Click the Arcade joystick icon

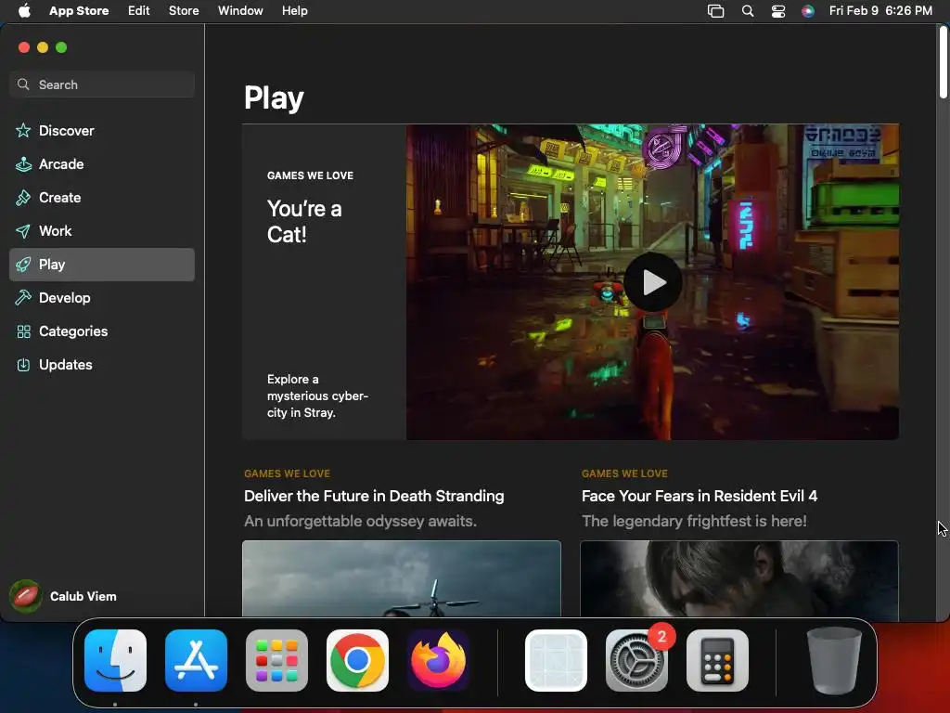[x=23, y=163]
